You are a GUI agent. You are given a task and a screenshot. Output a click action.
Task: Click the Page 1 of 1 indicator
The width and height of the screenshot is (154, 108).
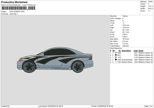(149, 106)
